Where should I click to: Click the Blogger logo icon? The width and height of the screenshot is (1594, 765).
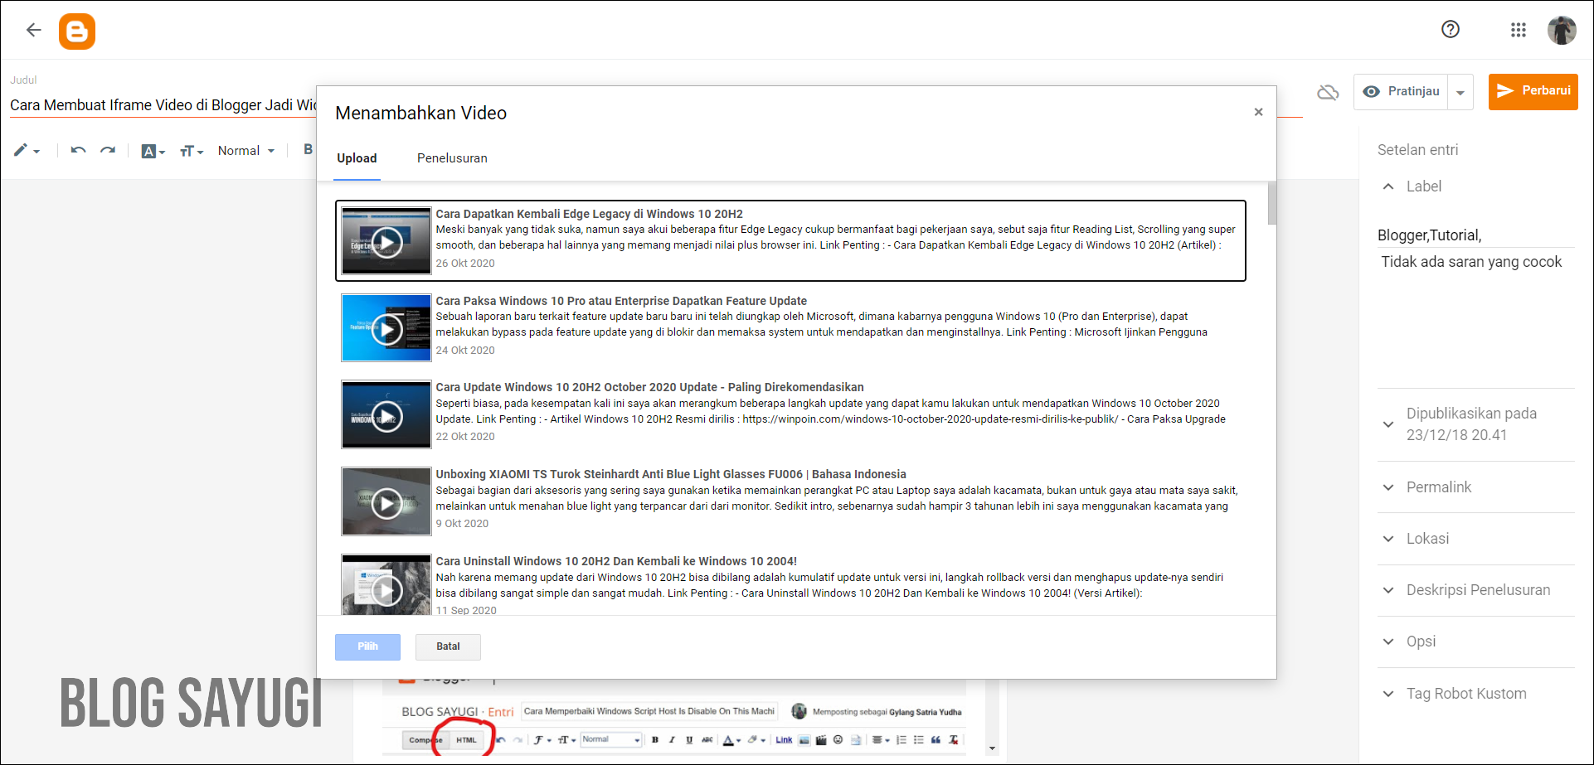[x=77, y=31]
